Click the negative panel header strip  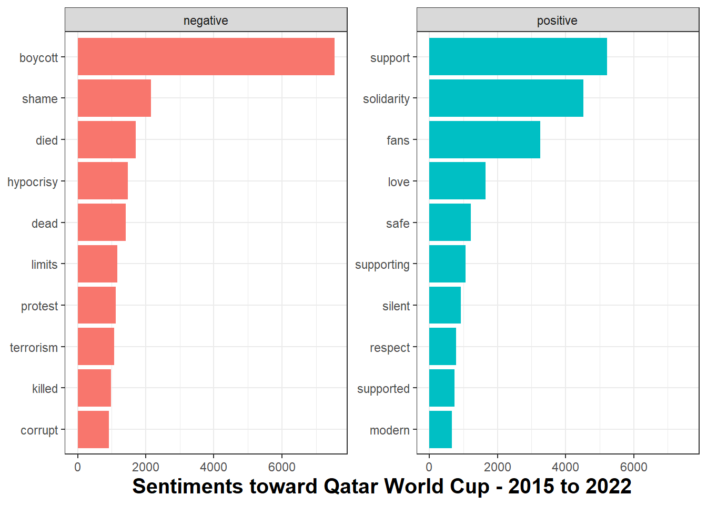coord(206,21)
